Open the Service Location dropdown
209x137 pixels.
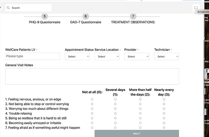point(107,57)
